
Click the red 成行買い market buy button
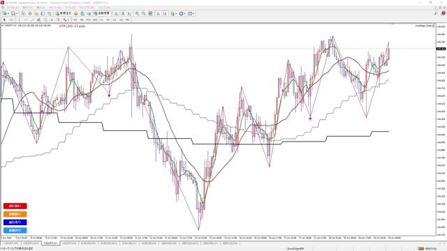(x=15, y=206)
